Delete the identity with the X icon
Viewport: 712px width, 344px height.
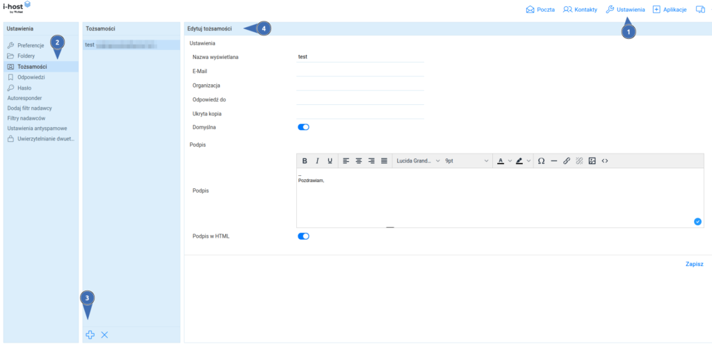(104, 335)
